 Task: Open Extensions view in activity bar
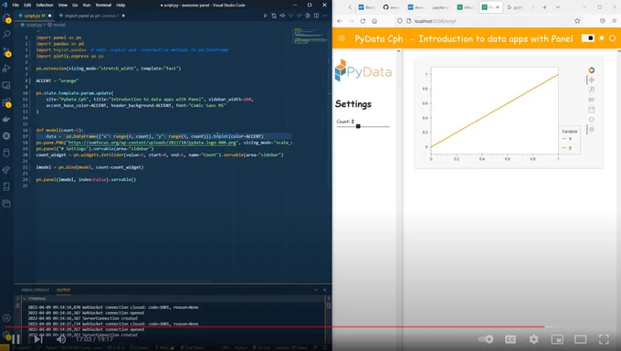6,102
